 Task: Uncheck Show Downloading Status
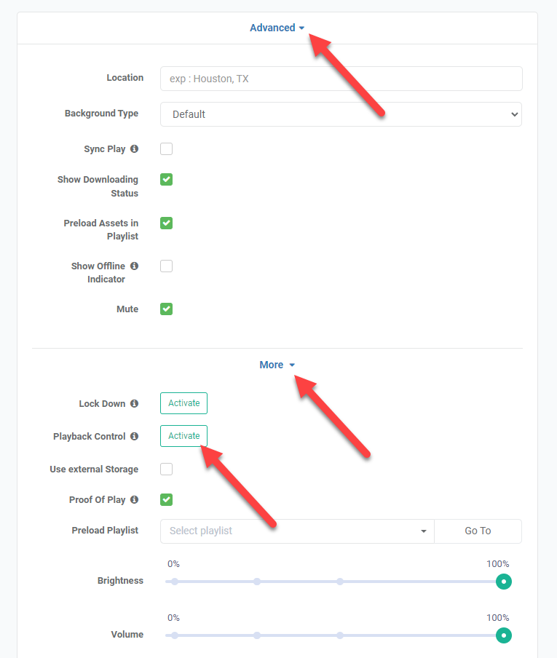point(167,180)
